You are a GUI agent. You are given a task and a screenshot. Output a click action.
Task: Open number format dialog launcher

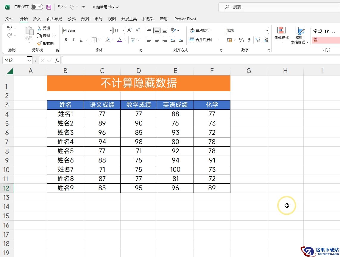tap(269, 51)
